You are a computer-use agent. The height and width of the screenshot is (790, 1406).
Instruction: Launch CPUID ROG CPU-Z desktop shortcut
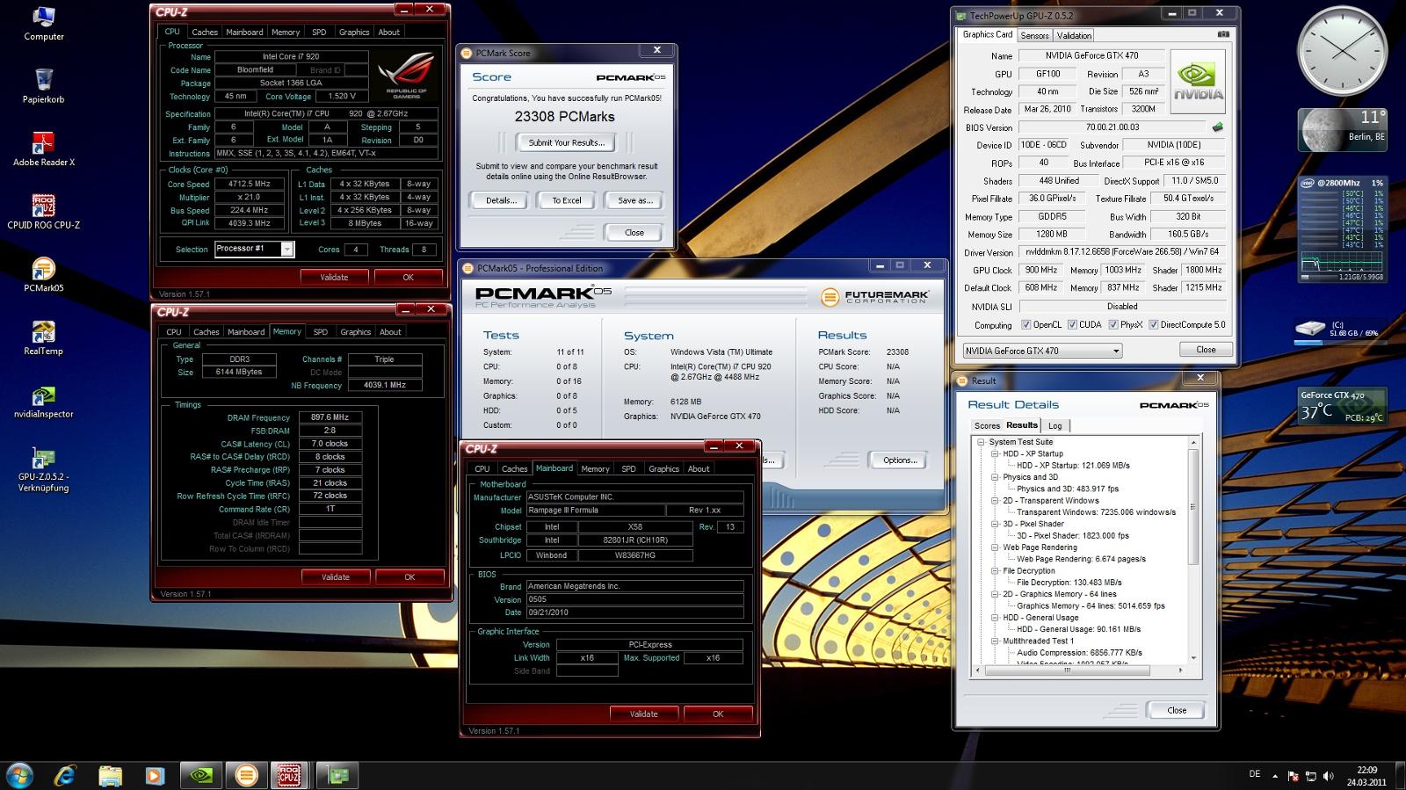tap(43, 212)
